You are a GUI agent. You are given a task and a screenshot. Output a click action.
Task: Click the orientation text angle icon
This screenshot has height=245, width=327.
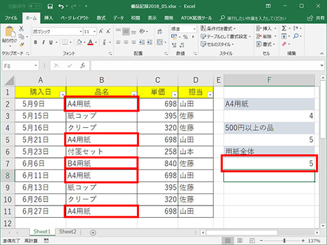coord(142,31)
